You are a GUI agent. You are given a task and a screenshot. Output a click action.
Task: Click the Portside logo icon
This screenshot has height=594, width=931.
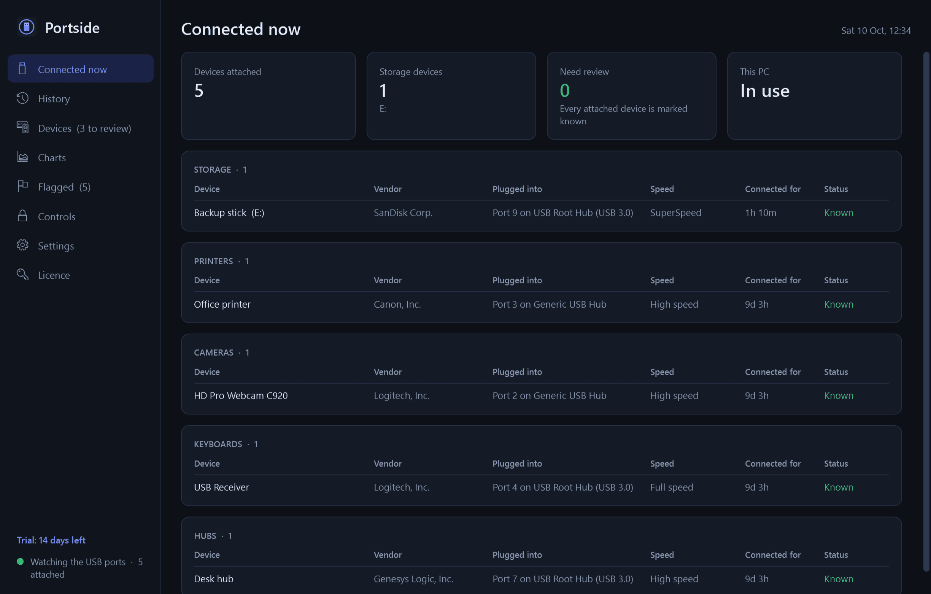click(26, 27)
